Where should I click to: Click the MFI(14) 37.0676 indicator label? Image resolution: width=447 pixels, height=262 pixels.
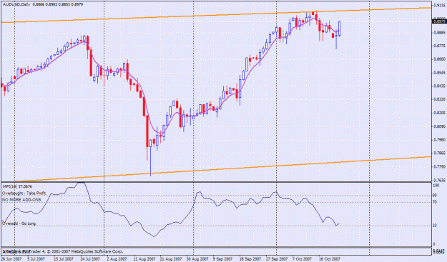coord(17,186)
